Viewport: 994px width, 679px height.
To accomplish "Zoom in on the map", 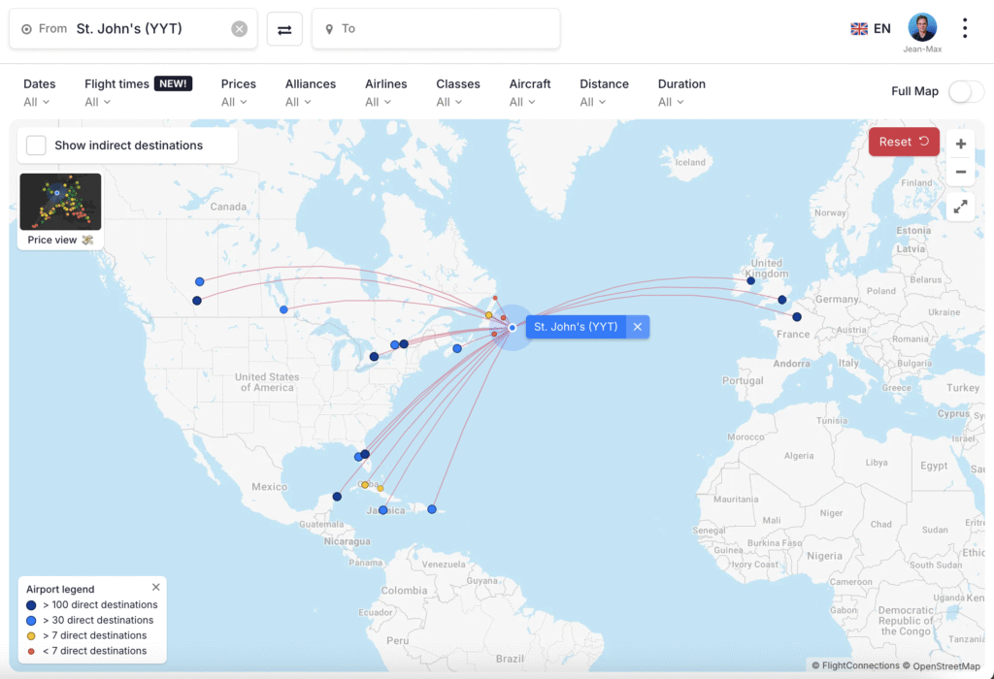I will click(960, 145).
